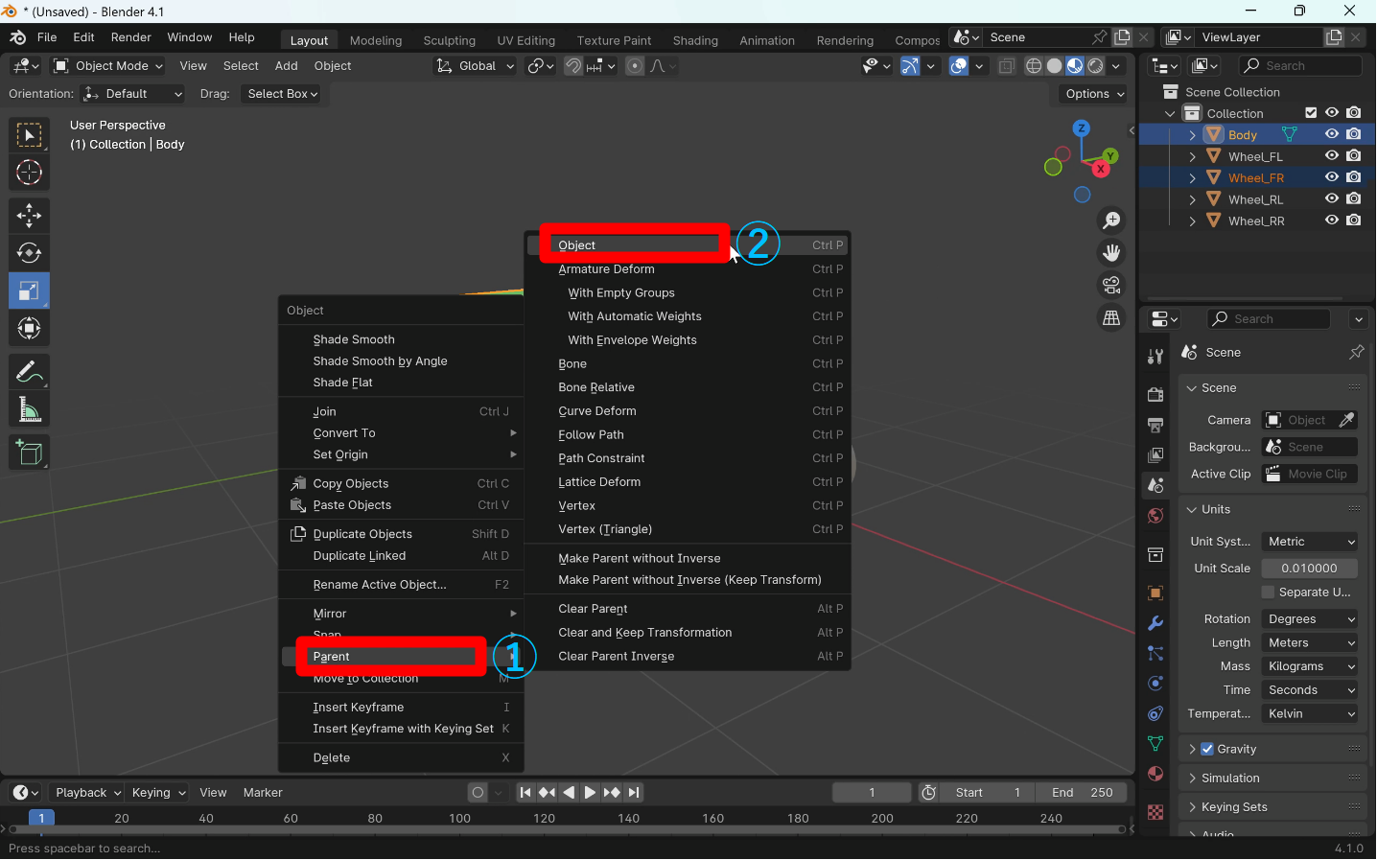1377x860 pixels.
Task: Click the End frame 250 field
Action: (x=1082, y=793)
